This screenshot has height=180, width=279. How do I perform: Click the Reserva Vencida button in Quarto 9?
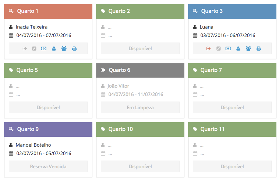(48, 166)
